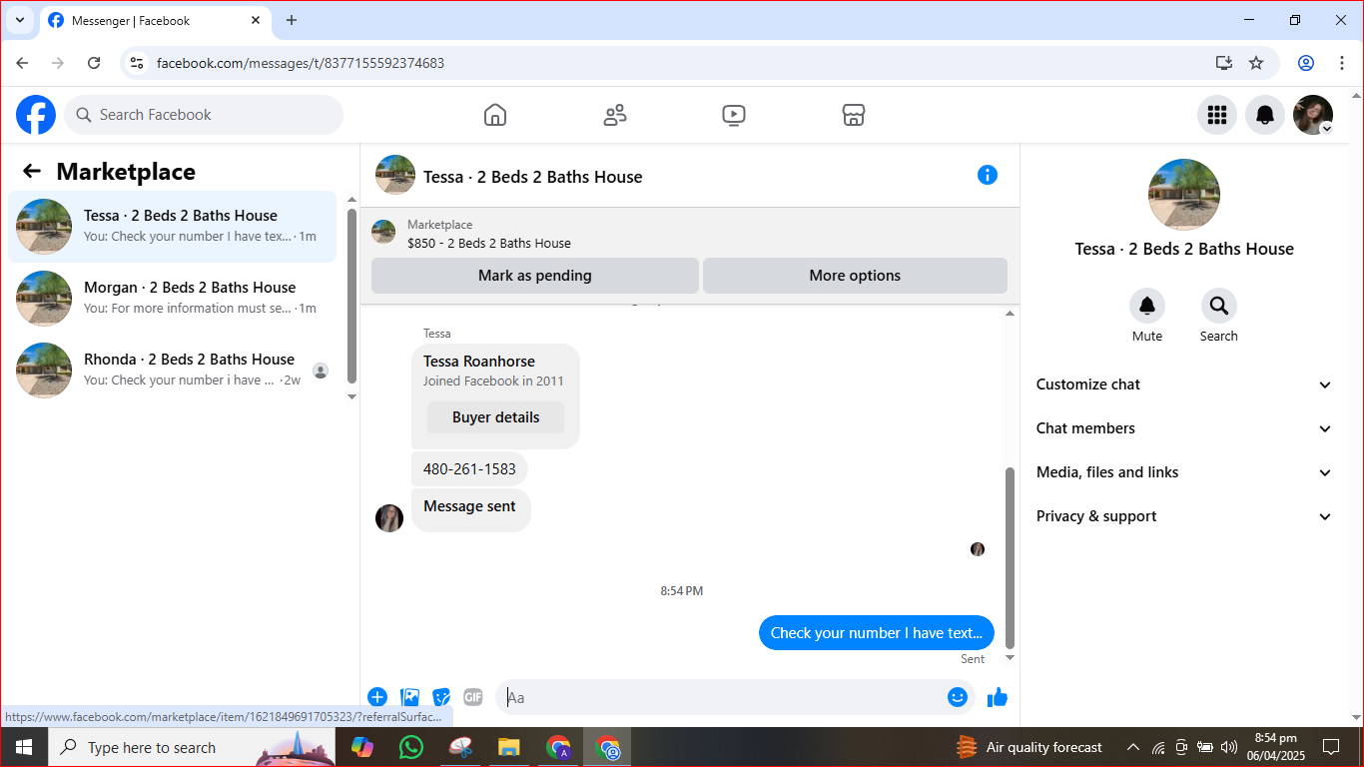Open the Video icon in top navigation
The height and width of the screenshot is (767, 1364).
pos(734,115)
